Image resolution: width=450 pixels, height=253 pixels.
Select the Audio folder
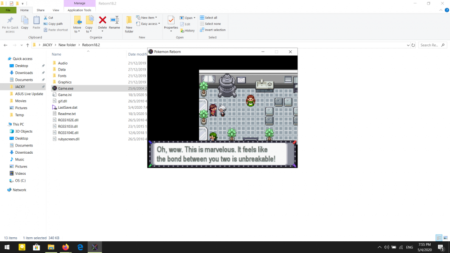63,63
